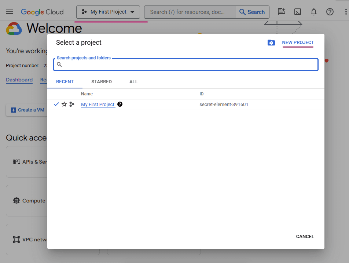This screenshot has height=263, width=349.
Task: Click the Google Cloud rainbow logo beside Welcome
Action: point(14,29)
